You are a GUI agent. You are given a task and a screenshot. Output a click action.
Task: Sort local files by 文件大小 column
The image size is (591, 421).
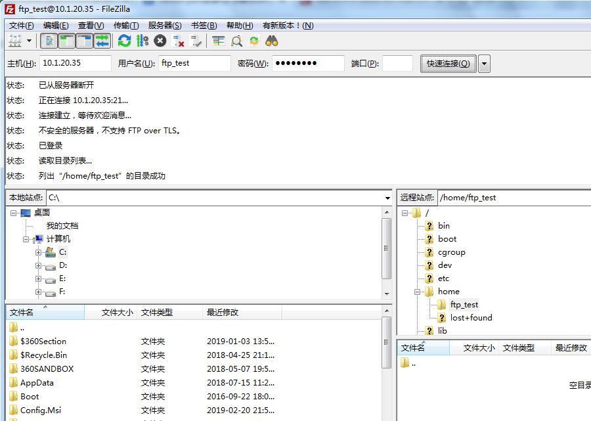[111, 313]
